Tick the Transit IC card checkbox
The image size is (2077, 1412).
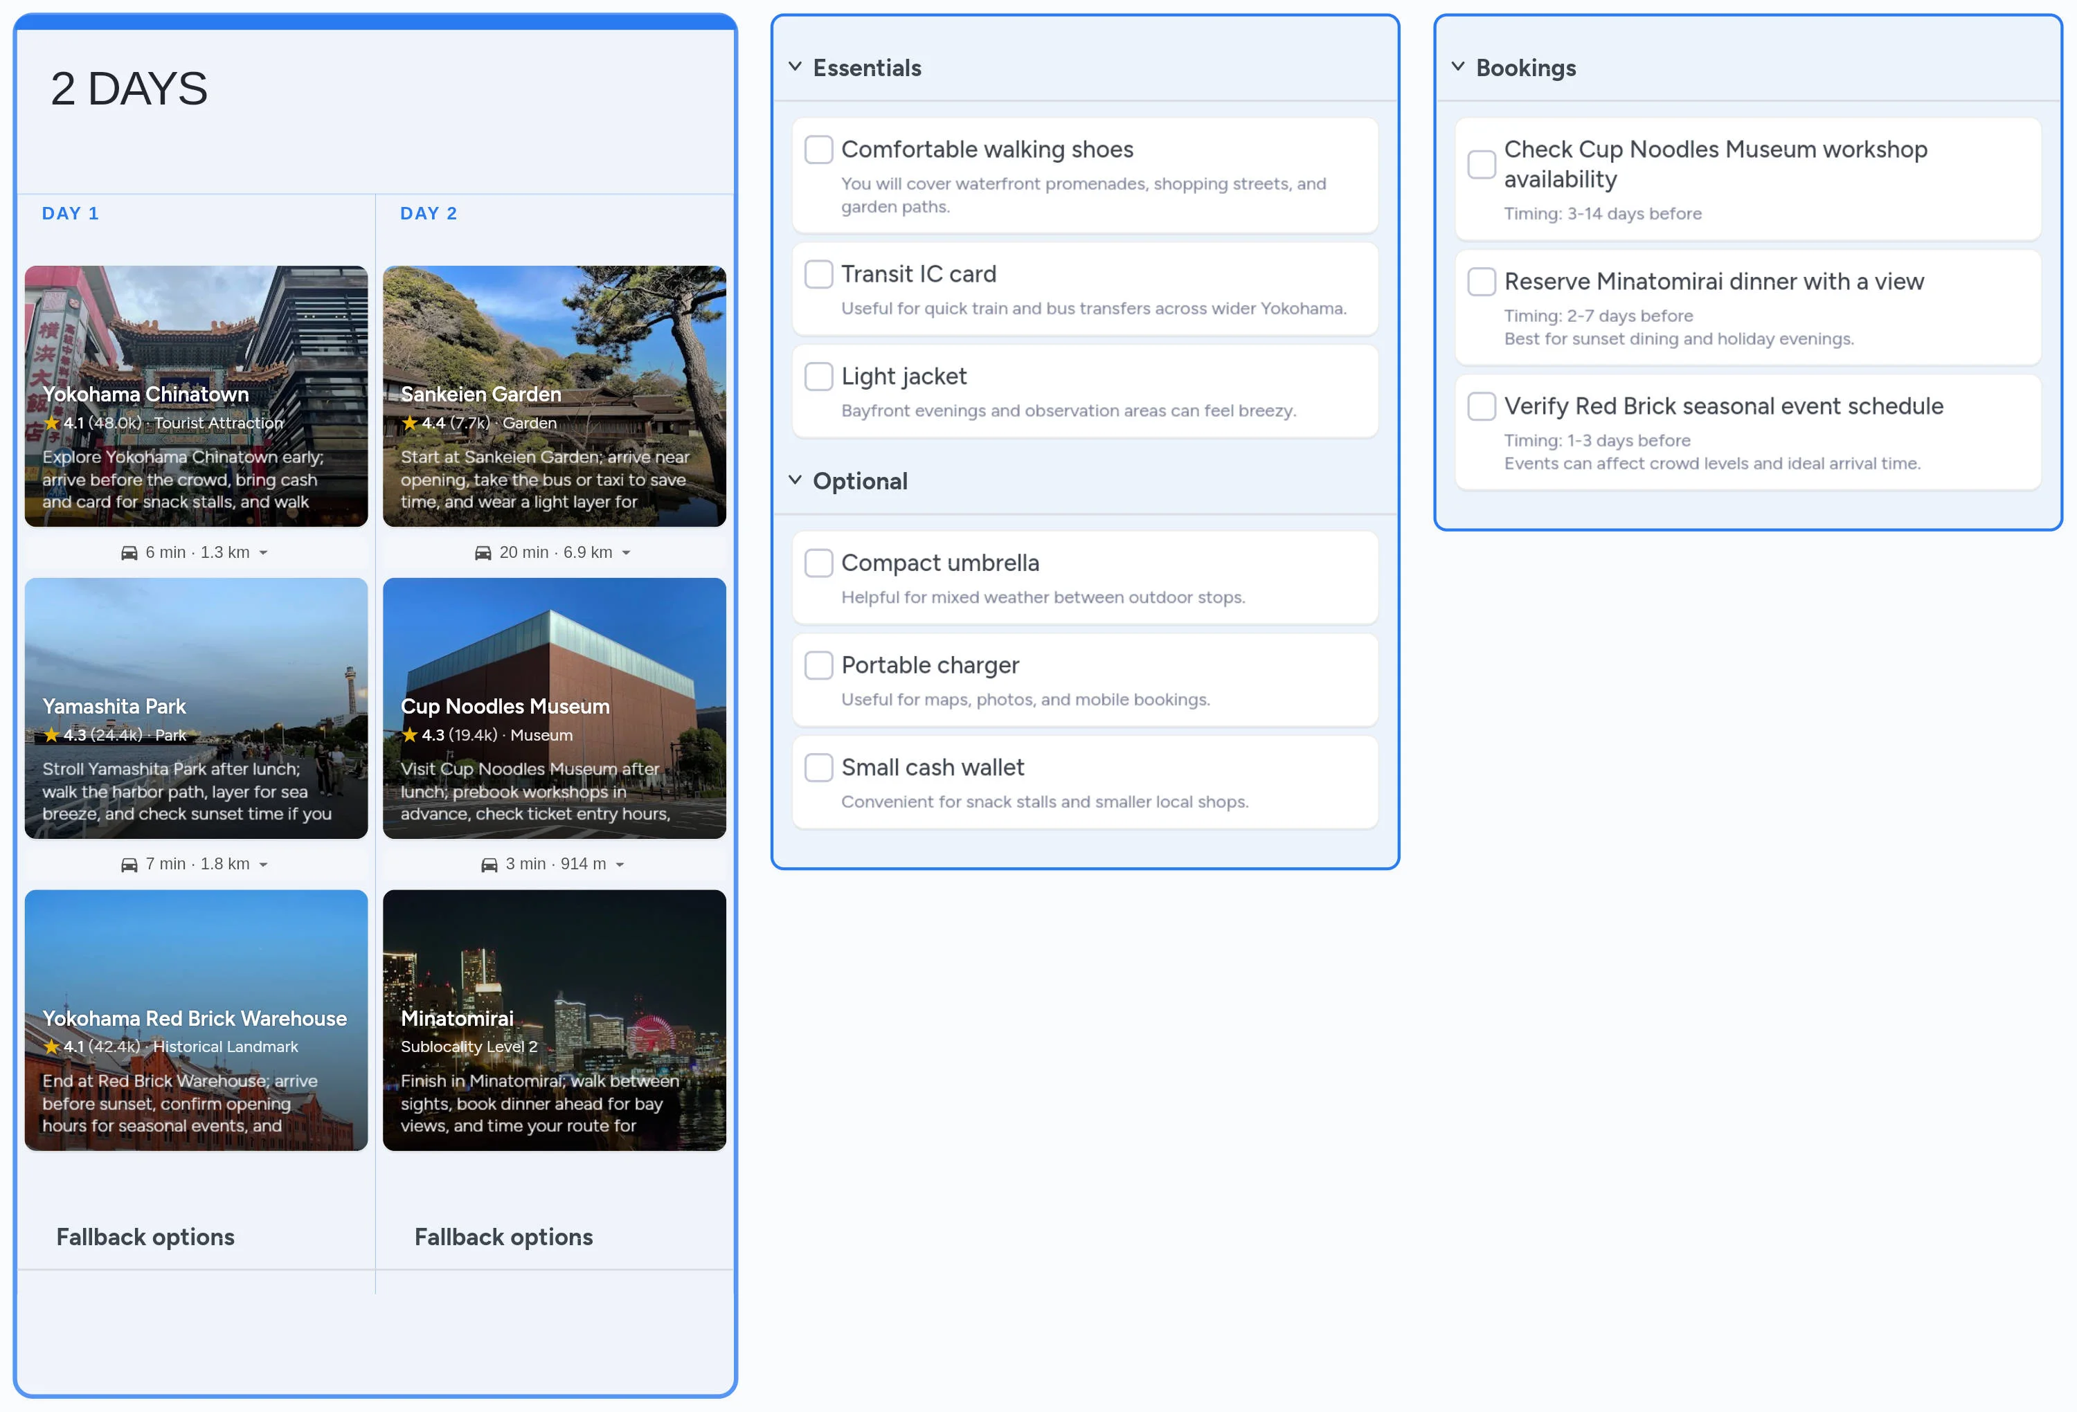818,274
